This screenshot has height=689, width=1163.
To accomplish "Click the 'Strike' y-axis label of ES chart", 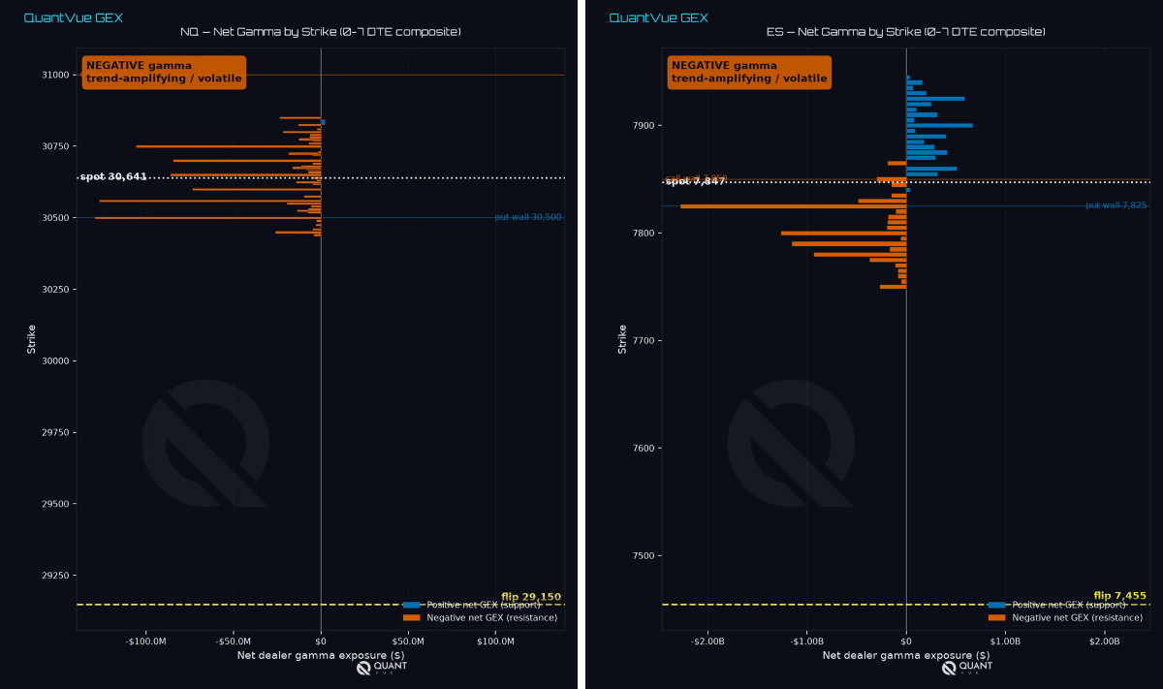I will (622, 339).
